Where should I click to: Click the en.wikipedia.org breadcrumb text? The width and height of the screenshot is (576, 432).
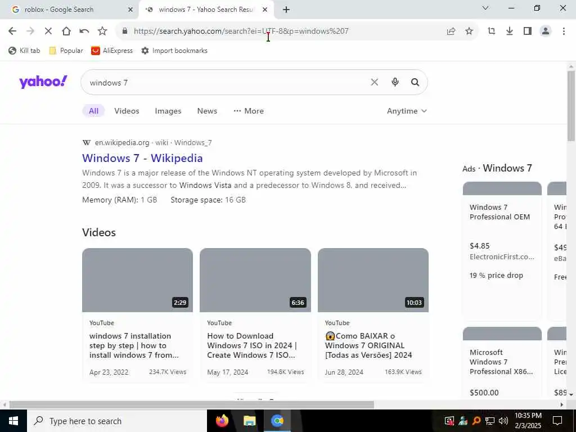point(122,142)
